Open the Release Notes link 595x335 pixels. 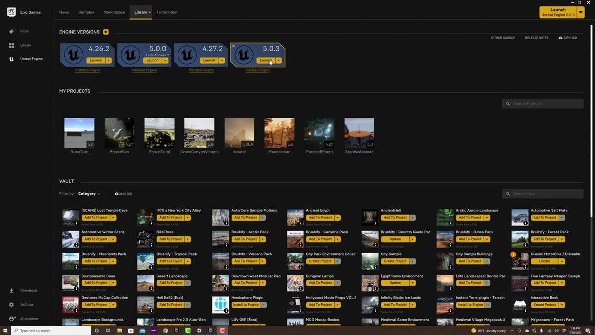click(x=536, y=38)
